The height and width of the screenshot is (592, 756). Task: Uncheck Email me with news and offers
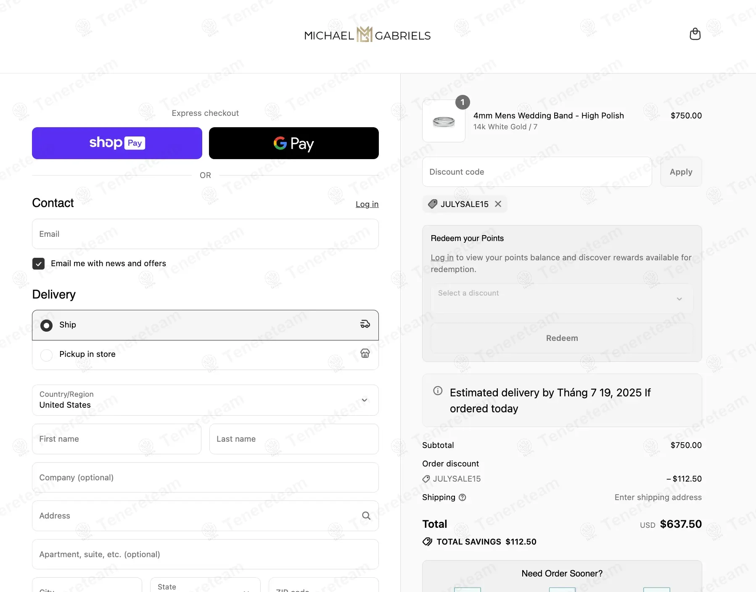pos(39,264)
